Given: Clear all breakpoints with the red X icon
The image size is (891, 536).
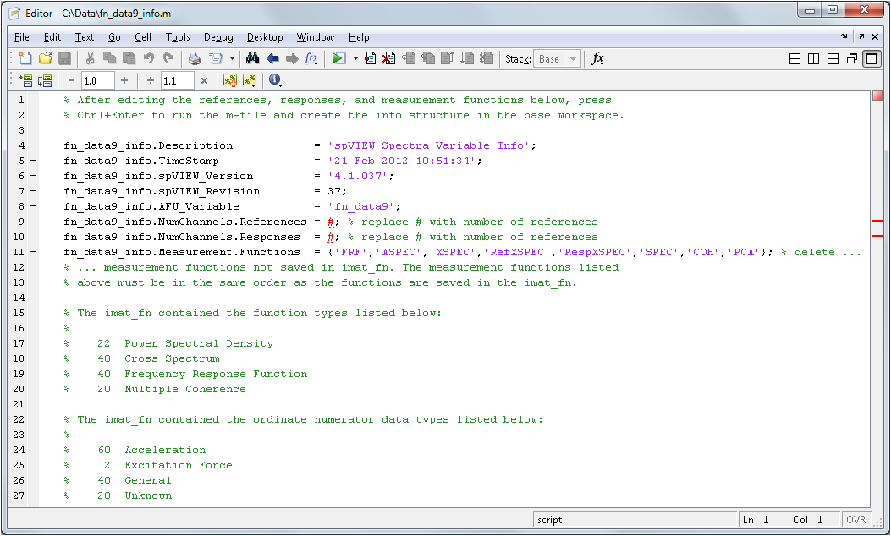Looking at the screenshot, I should pos(388,58).
